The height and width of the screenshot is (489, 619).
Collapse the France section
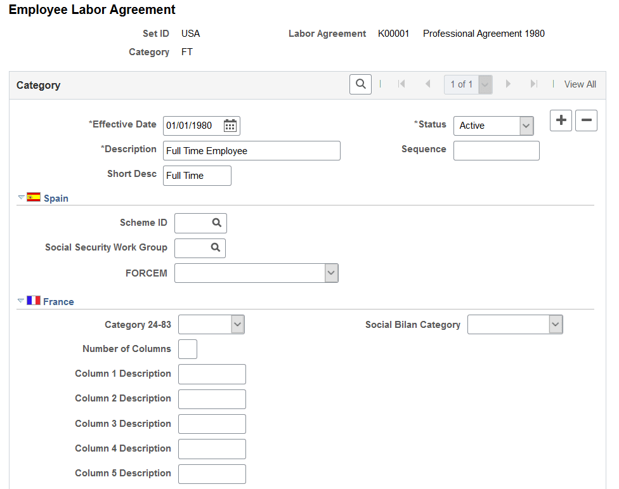[21, 301]
